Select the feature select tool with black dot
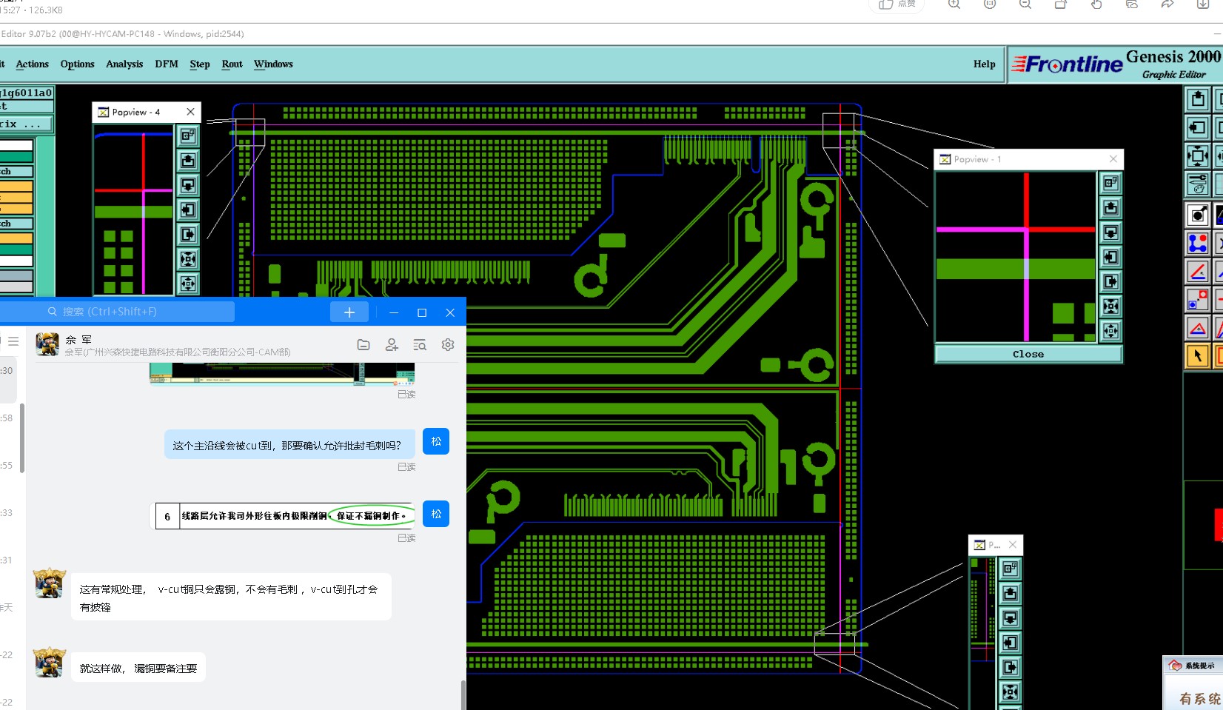Screen dimensions: 1223x710 [1198, 215]
